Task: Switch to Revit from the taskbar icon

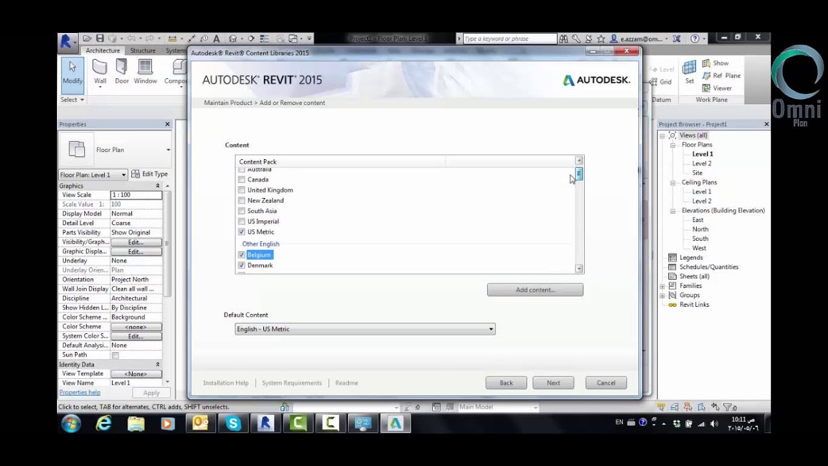Action: point(265,423)
